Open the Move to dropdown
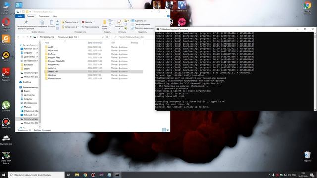The image size is (317, 178). [x=70, y=22]
